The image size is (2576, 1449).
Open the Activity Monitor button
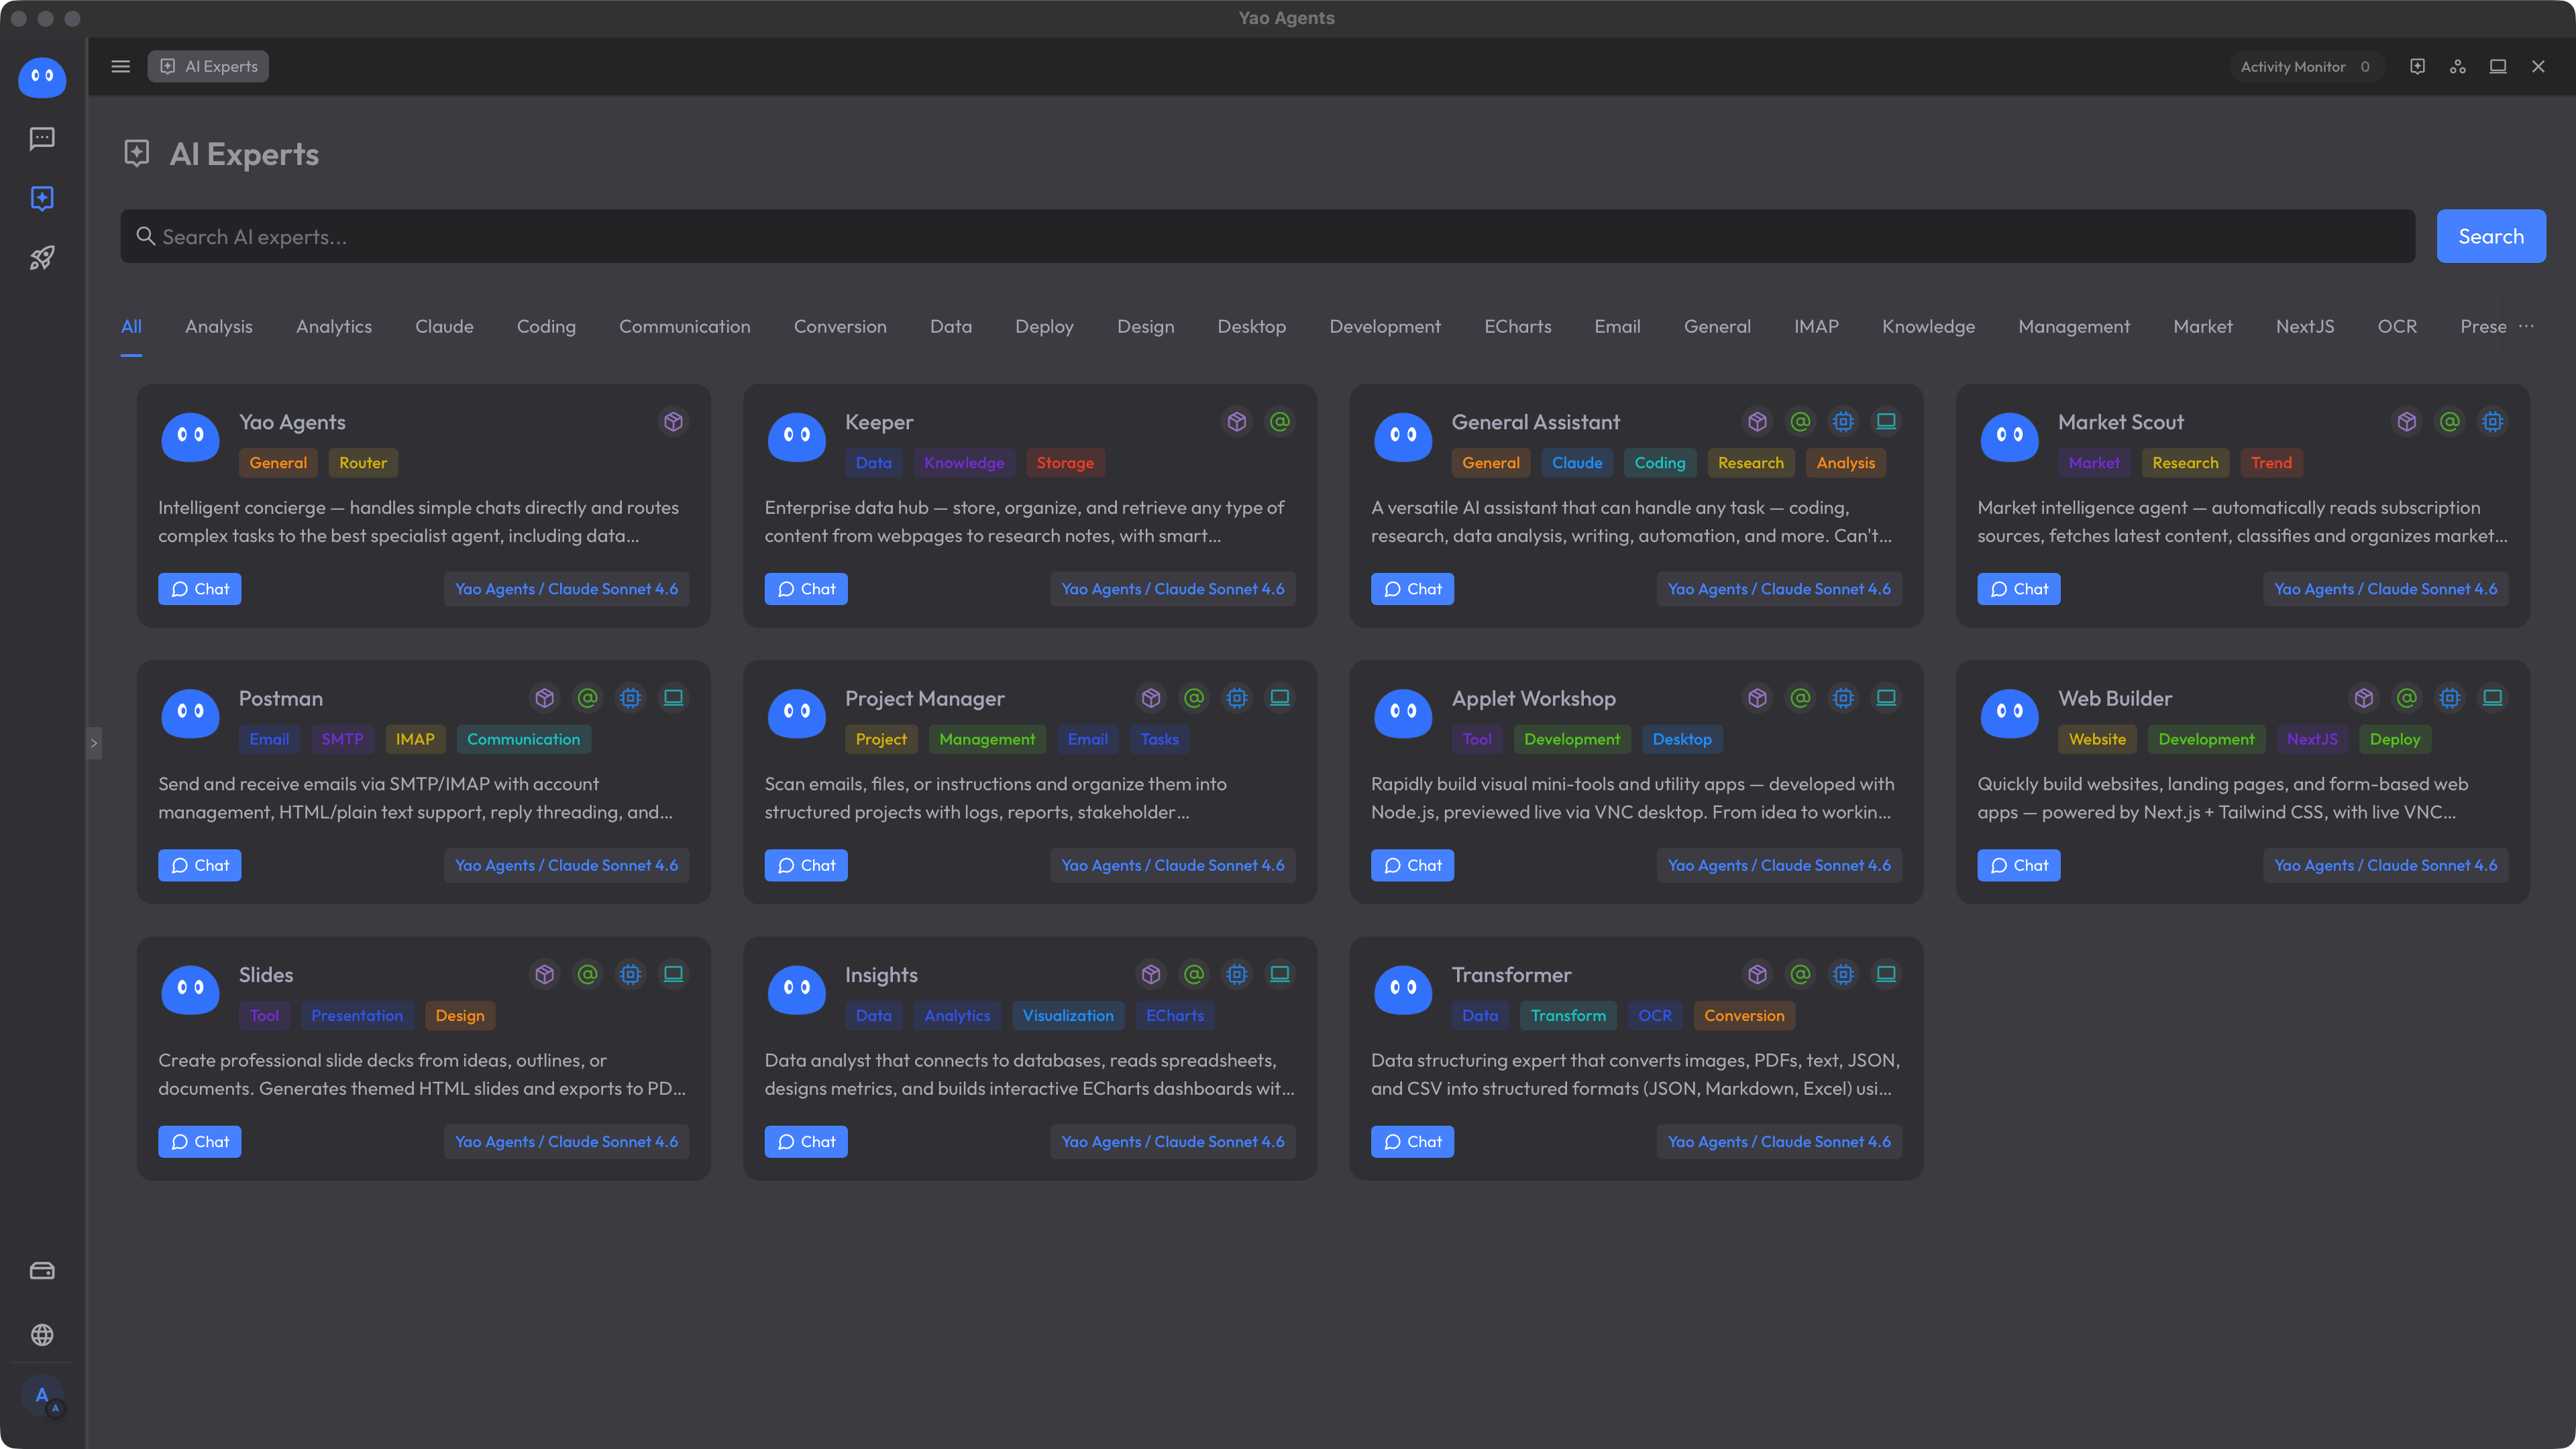point(2306,66)
